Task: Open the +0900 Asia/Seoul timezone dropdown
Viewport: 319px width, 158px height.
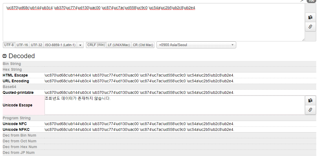Action: click(x=196, y=45)
